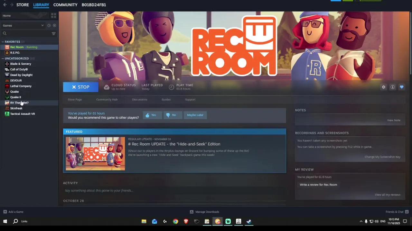Select DEVOUR in library
This screenshot has height=231, width=412.
tap(29, 81)
